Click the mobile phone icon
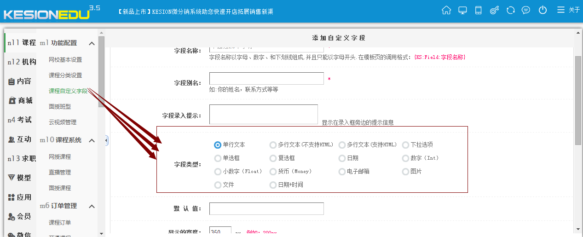 [478, 10]
